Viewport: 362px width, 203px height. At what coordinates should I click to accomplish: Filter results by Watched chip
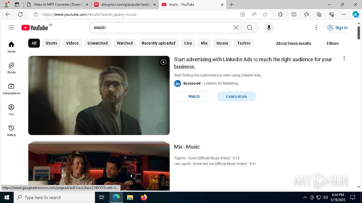click(125, 43)
